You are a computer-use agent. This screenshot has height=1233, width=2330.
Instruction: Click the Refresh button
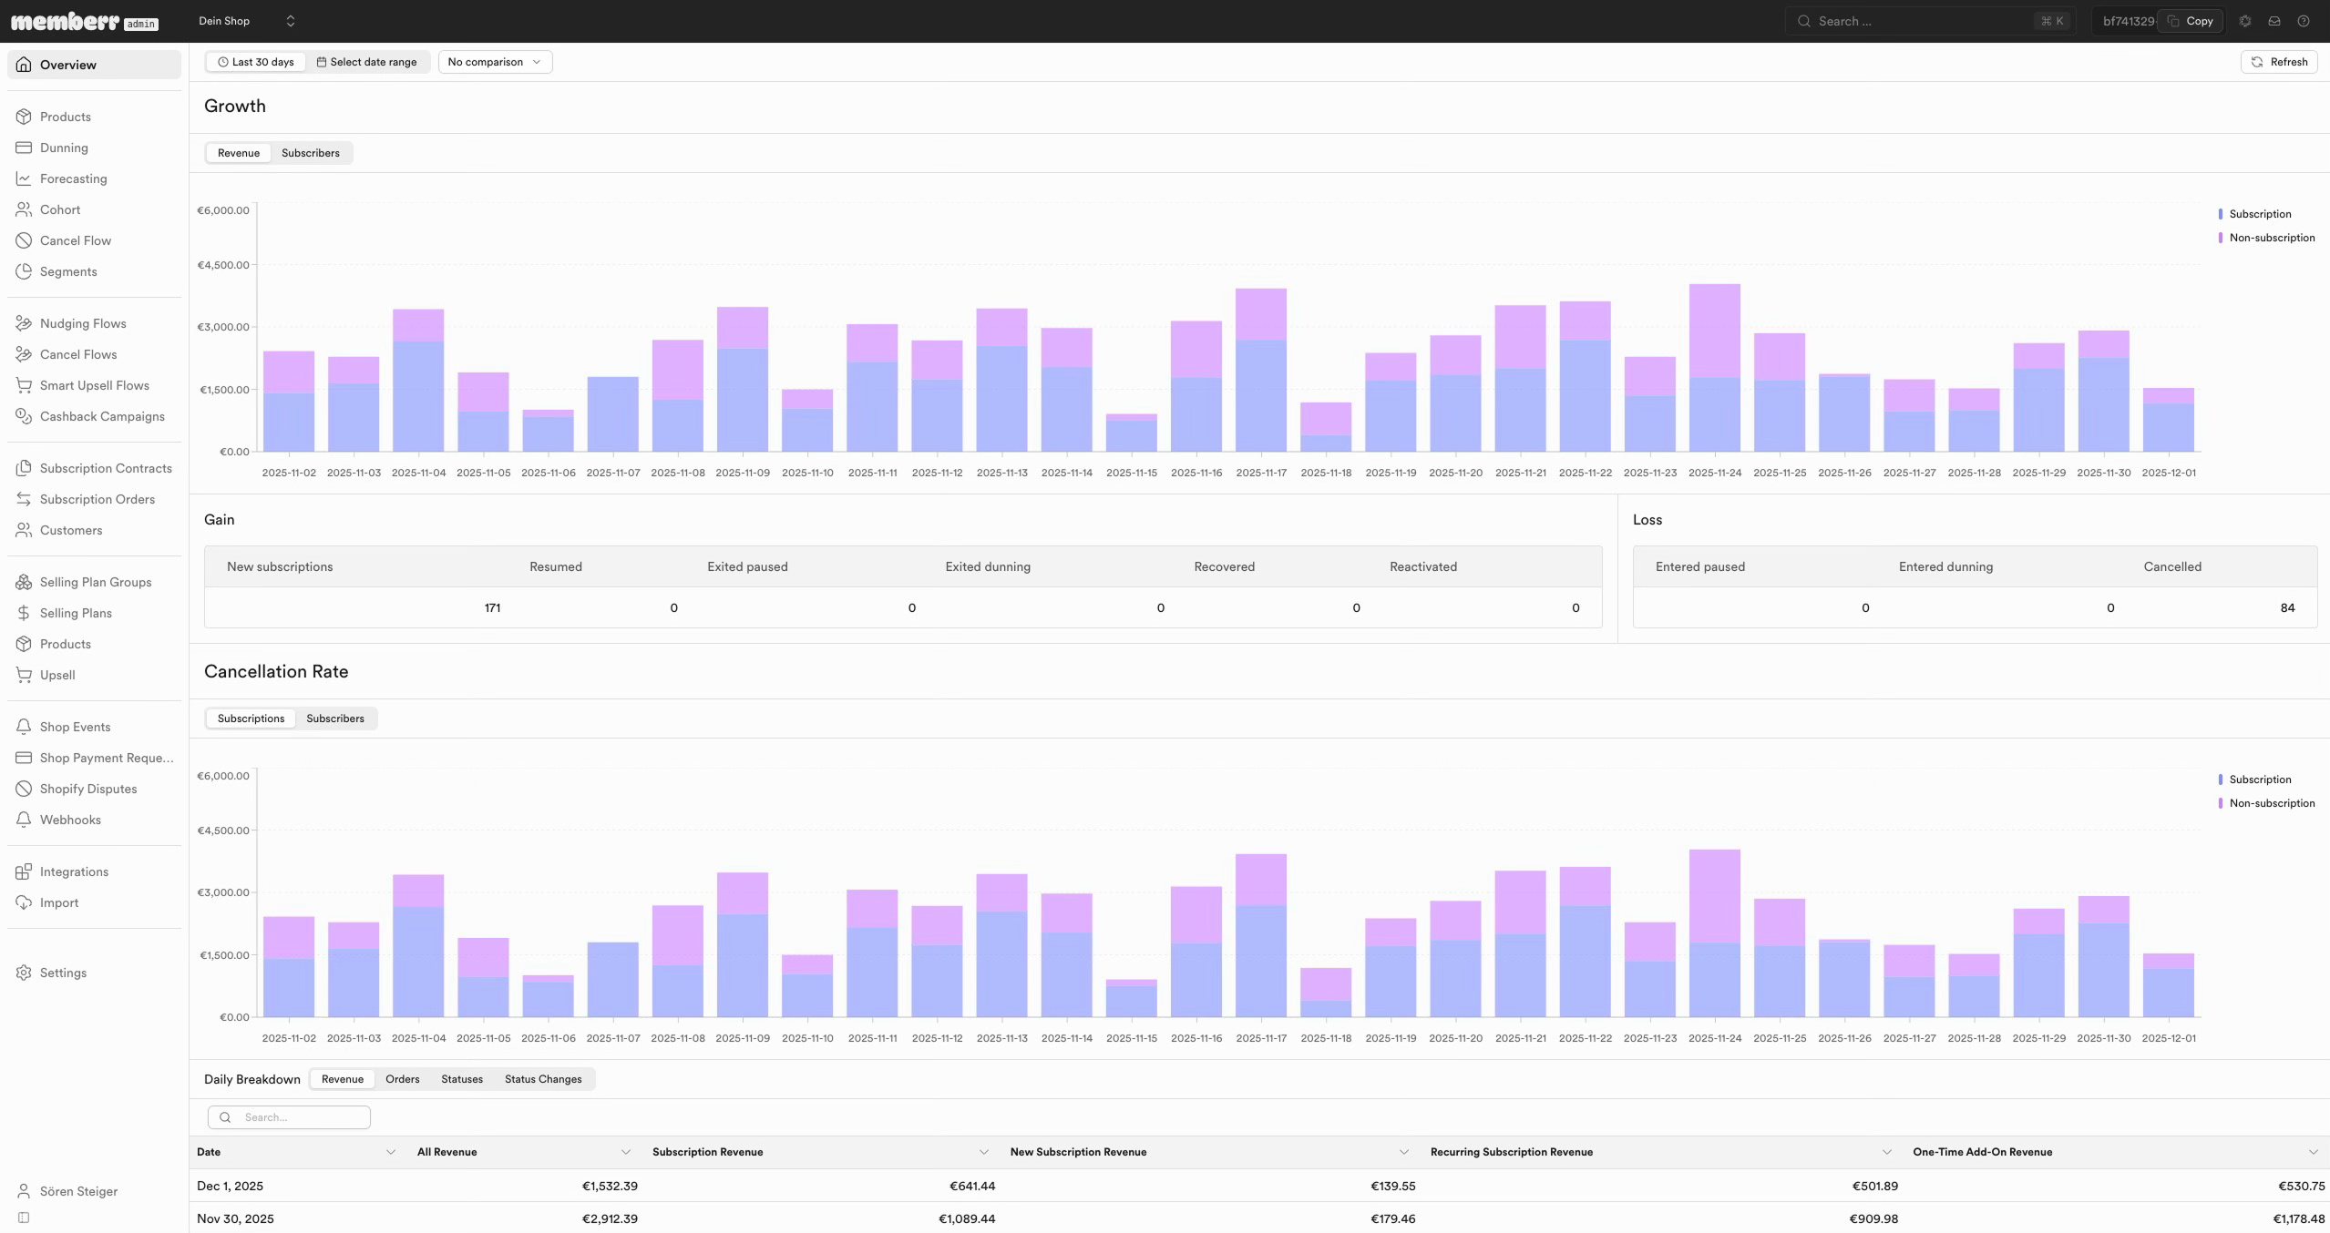pos(2279,62)
